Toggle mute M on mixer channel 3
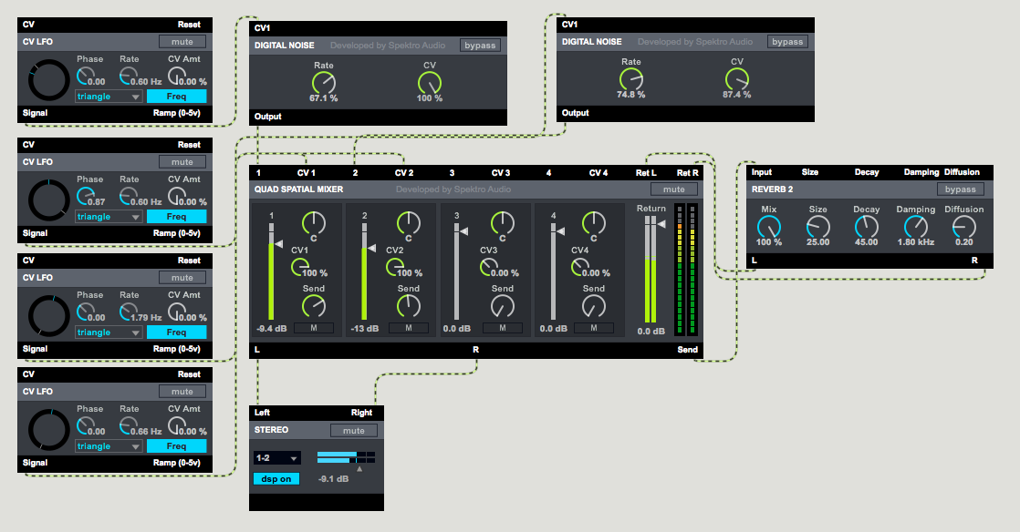 click(502, 328)
